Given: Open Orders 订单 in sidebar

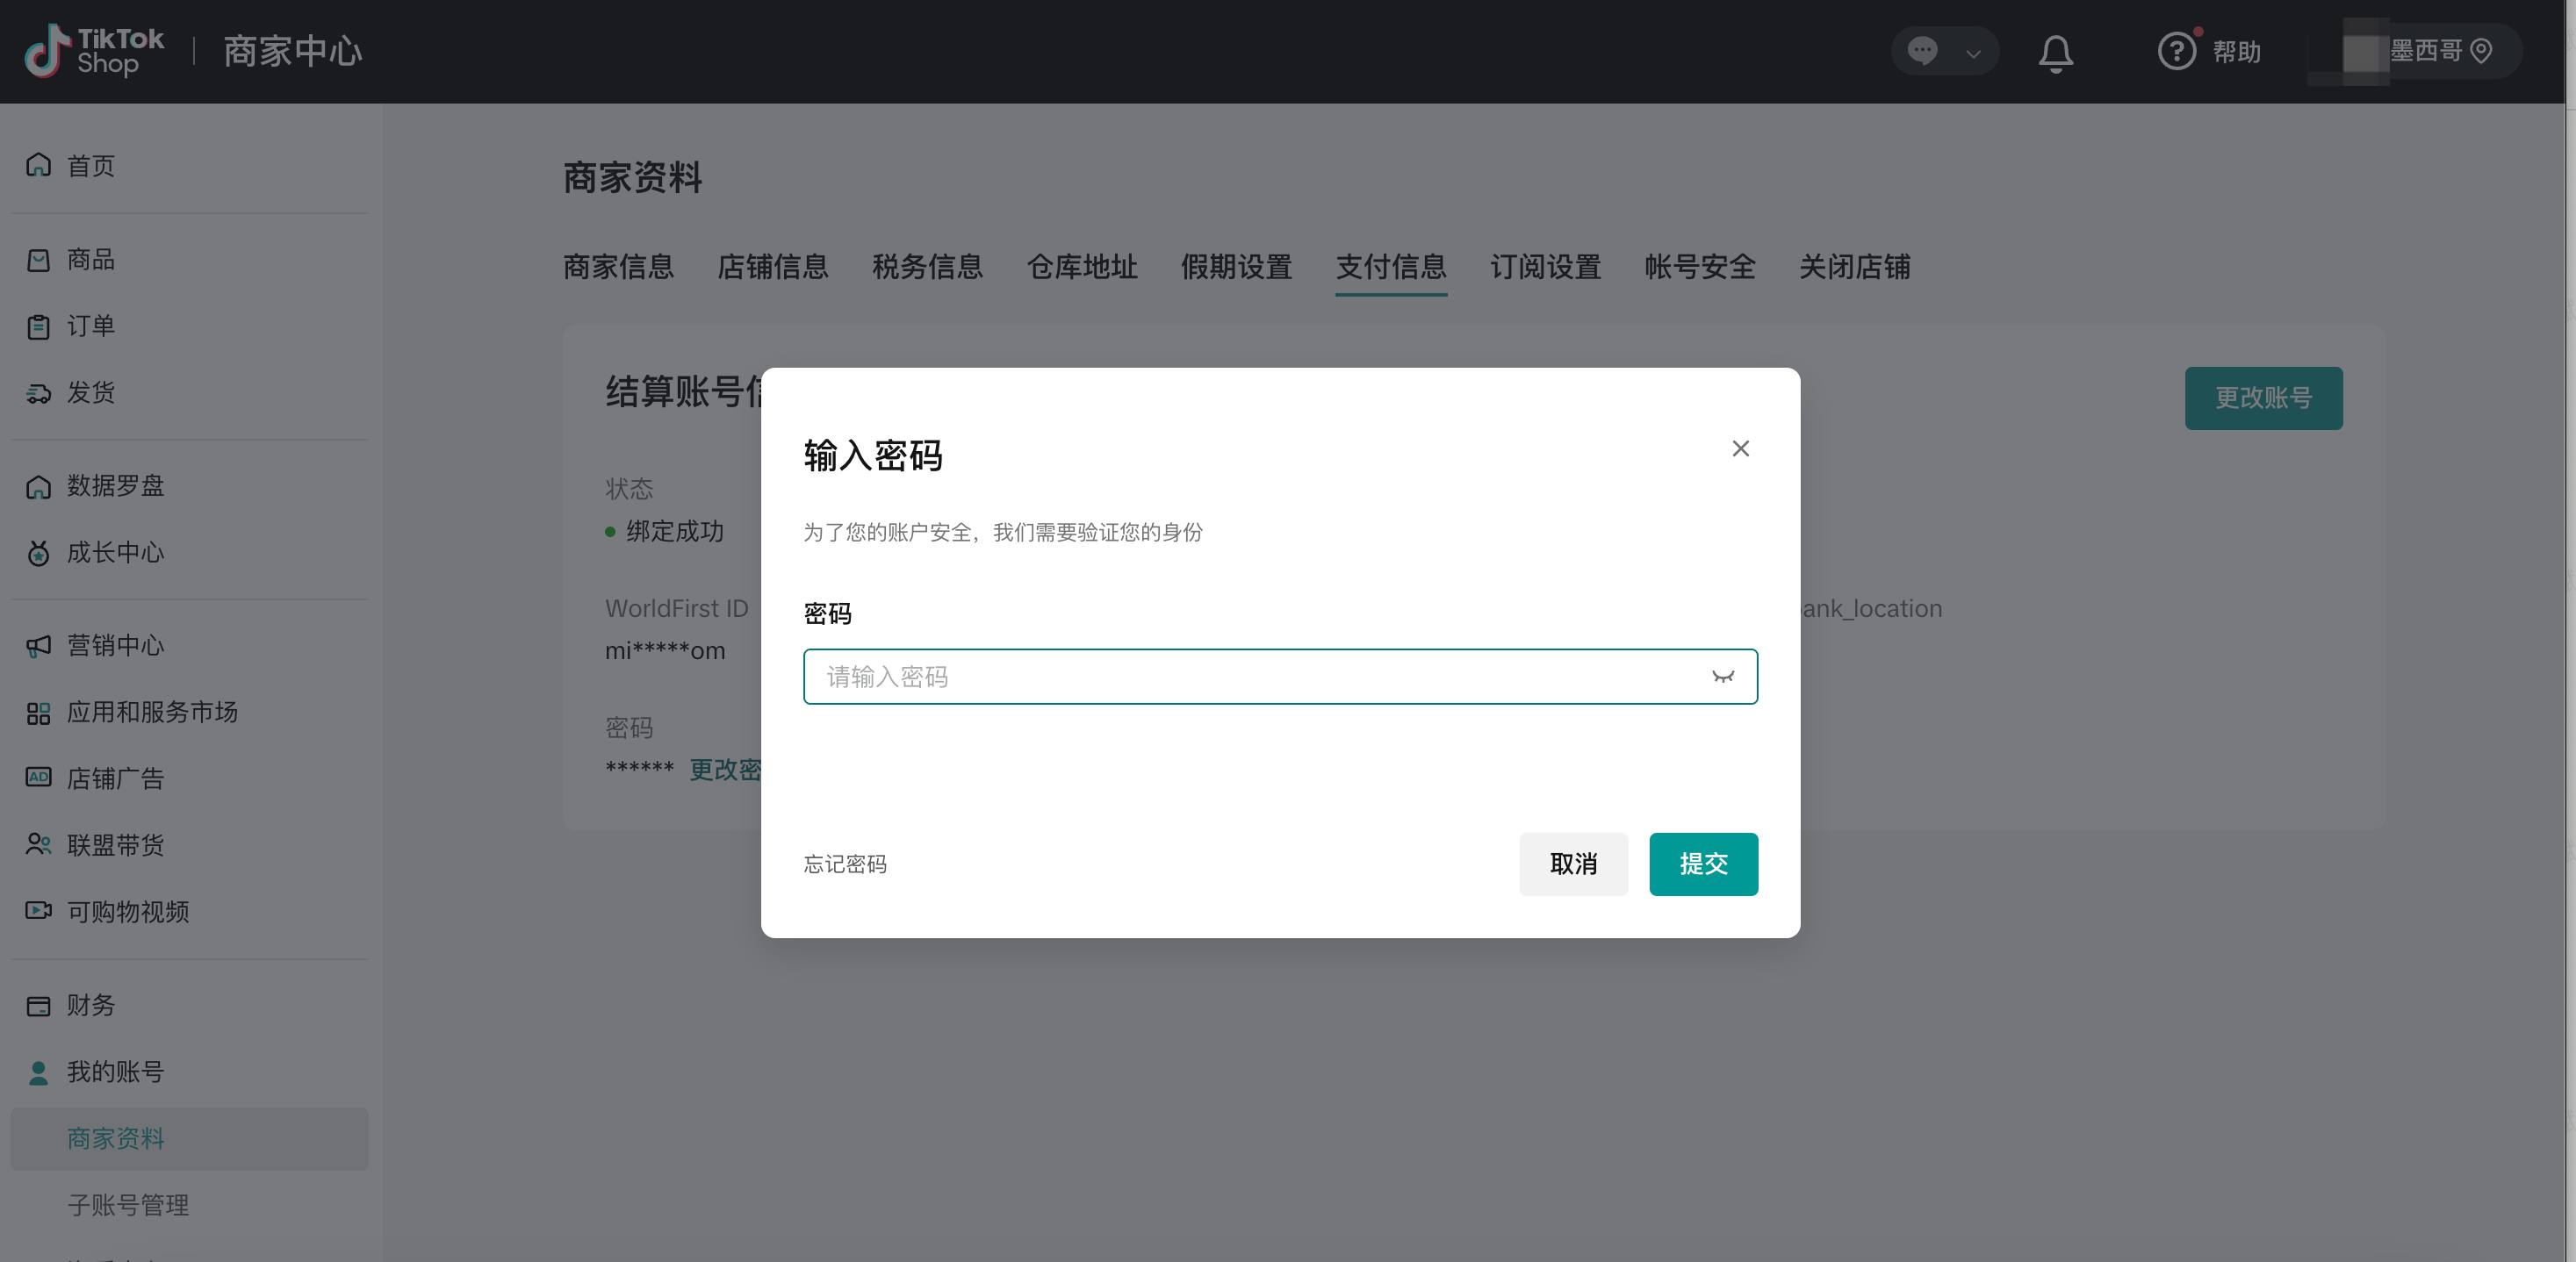Looking at the screenshot, I should point(90,326).
